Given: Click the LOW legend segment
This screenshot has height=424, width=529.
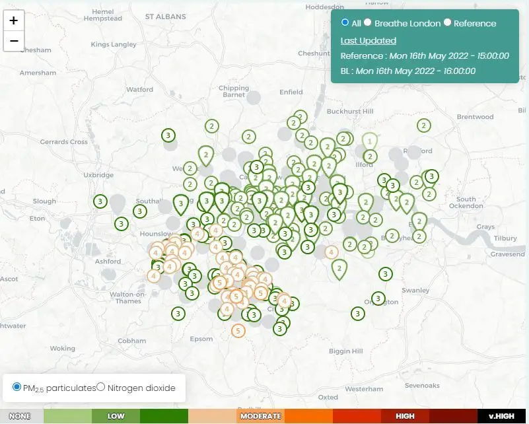Looking at the screenshot, I should click(x=116, y=416).
